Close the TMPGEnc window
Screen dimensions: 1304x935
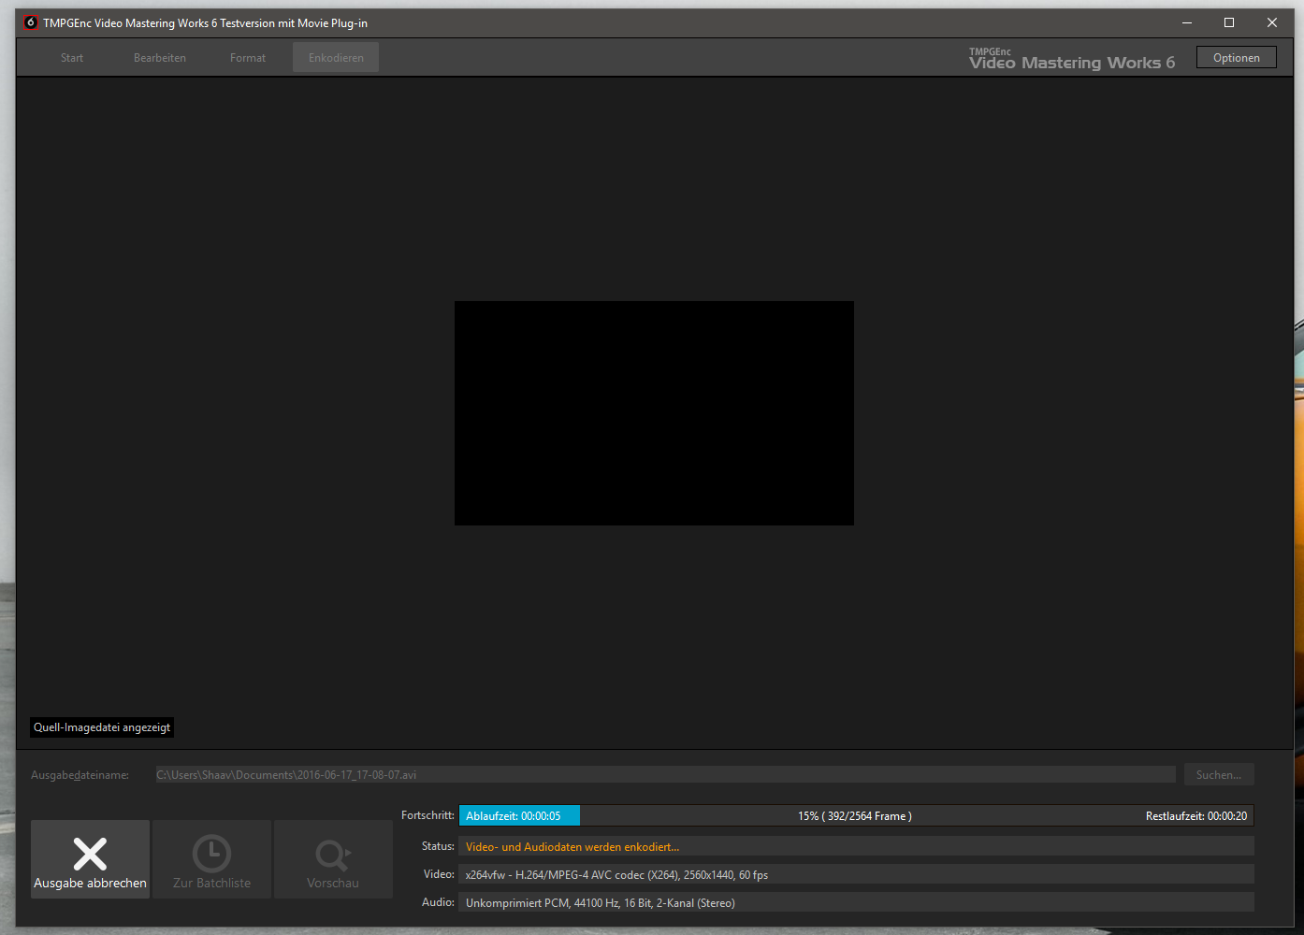pyautogui.click(x=1272, y=22)
